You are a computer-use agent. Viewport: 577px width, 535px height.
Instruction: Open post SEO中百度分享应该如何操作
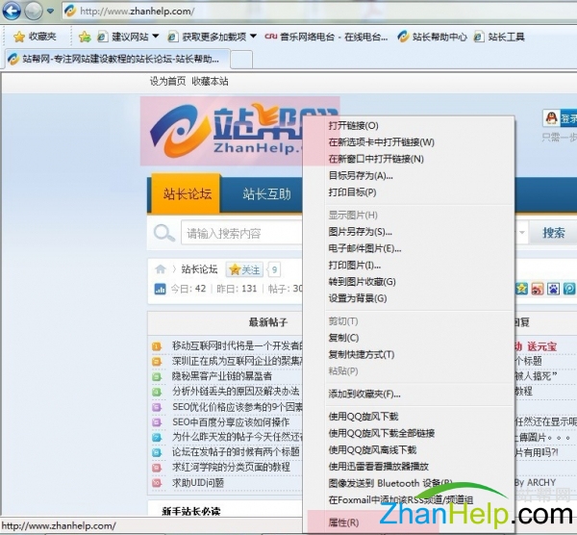(231, 422)
